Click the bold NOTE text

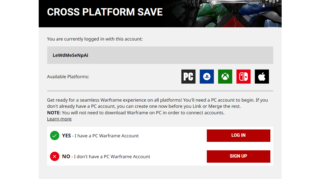[x=54, y=113]
